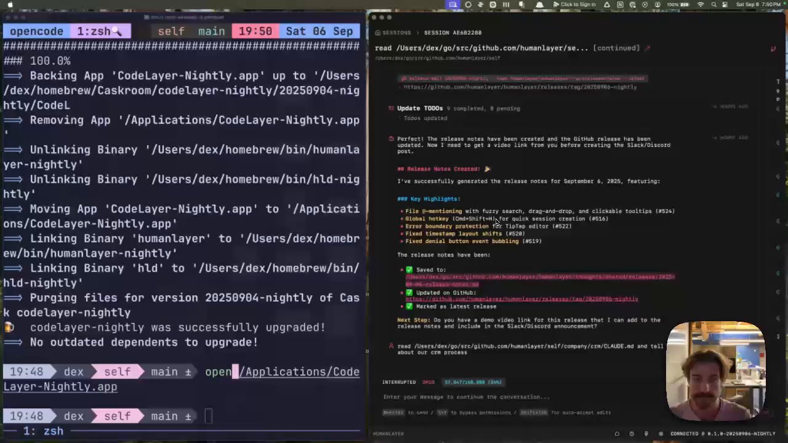The height and width of the screenshot is (443, 788).
Task: Open Control Center in the menu bar
Action: pyautogui.click(x=726, y=4)
